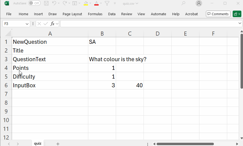Screen dimensions: 243x146
Task: Click the Save icon in title bar
Action: click(x=46, y=3)
